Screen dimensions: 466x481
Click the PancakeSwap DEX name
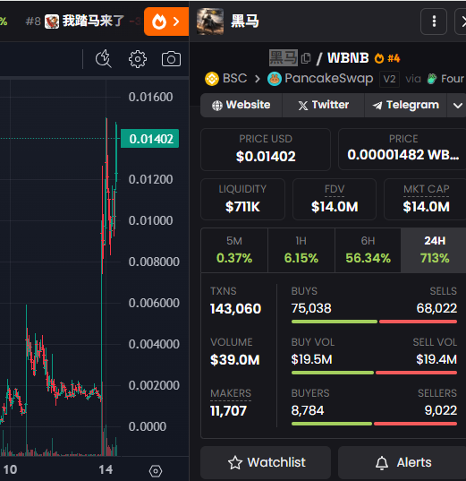point(329,79)
